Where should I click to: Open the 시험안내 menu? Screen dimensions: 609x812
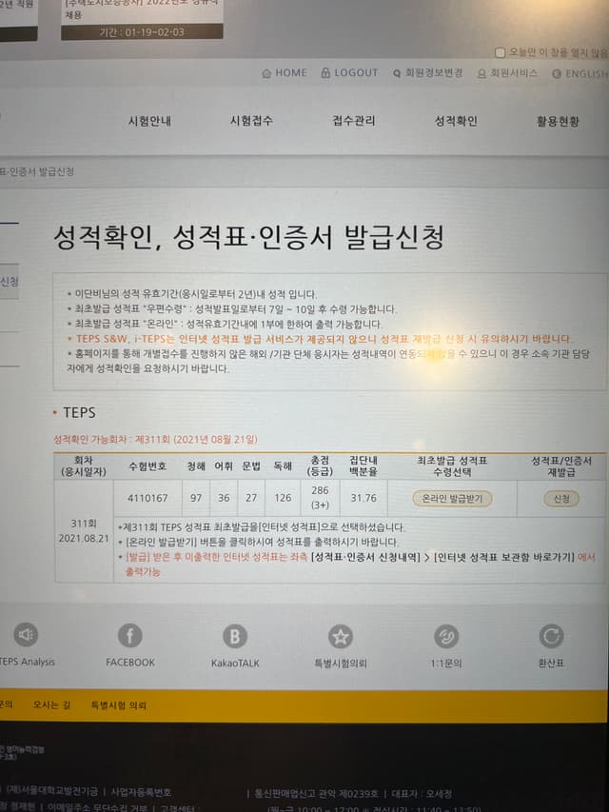click(x=149, y=121)
